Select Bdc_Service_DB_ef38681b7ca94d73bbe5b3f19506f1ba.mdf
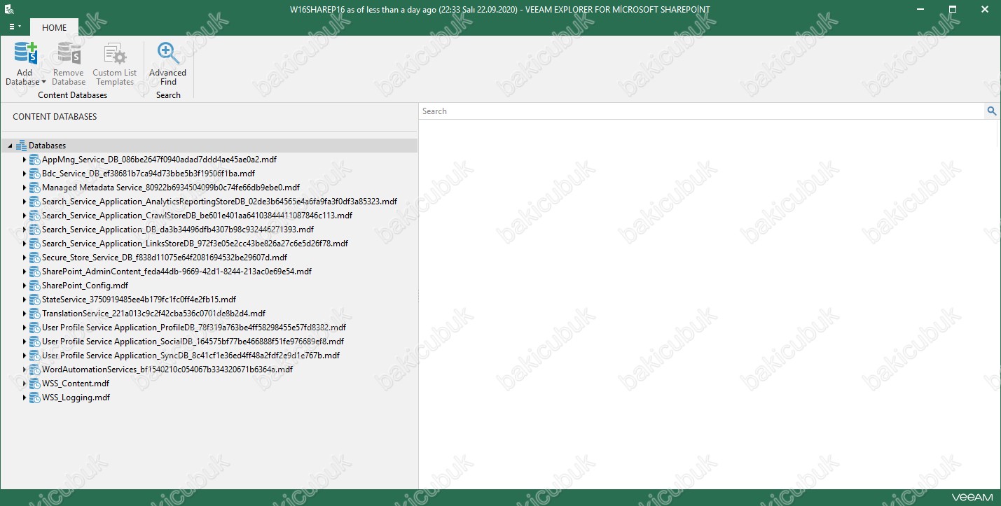 149,174
